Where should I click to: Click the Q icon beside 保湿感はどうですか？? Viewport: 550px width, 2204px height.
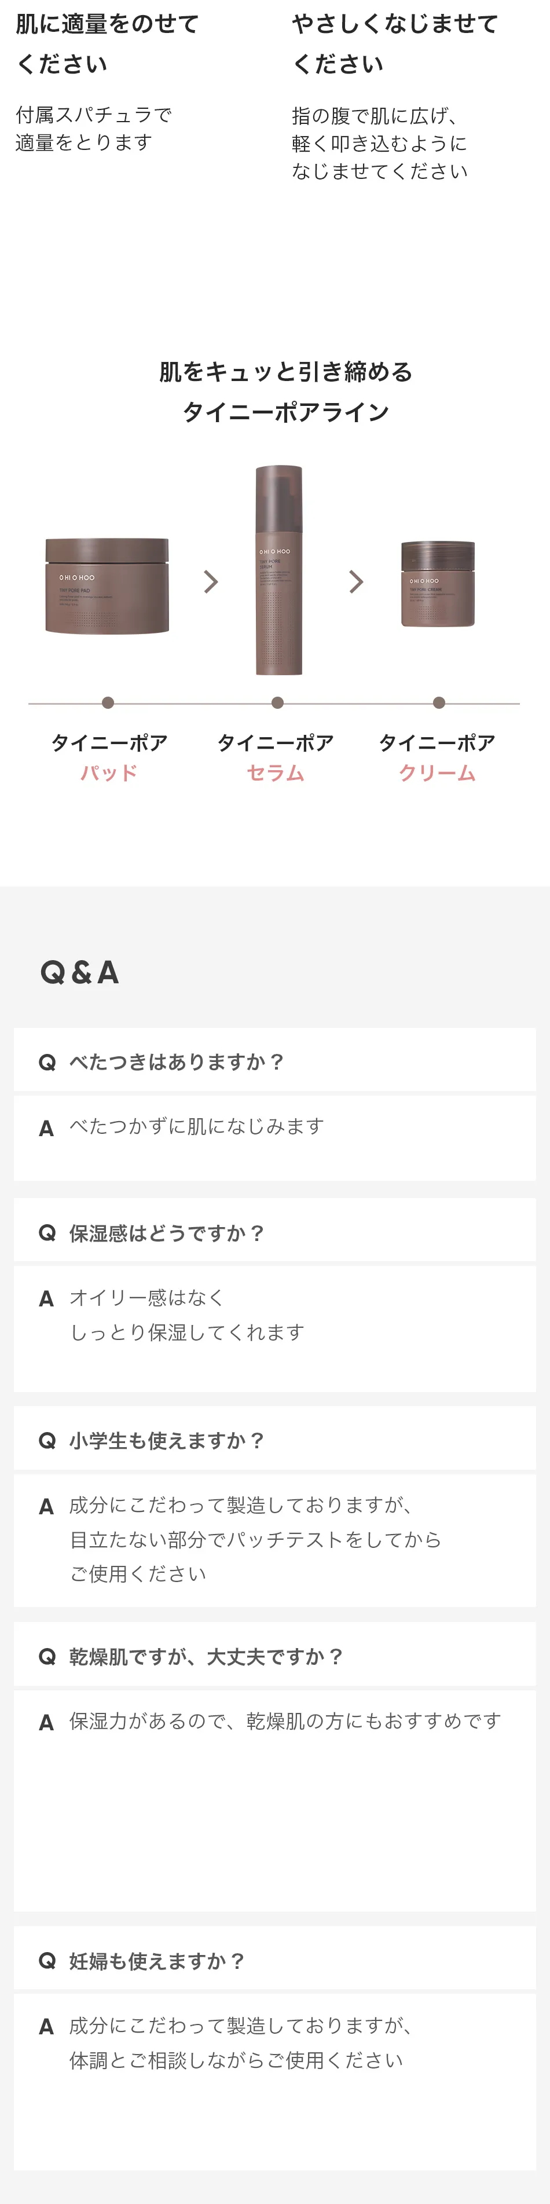coord(47,1233)
